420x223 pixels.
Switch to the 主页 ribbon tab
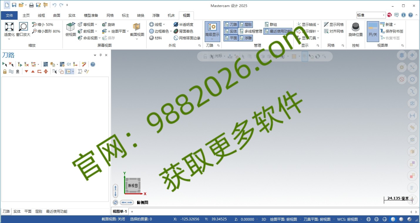point(26,16)
